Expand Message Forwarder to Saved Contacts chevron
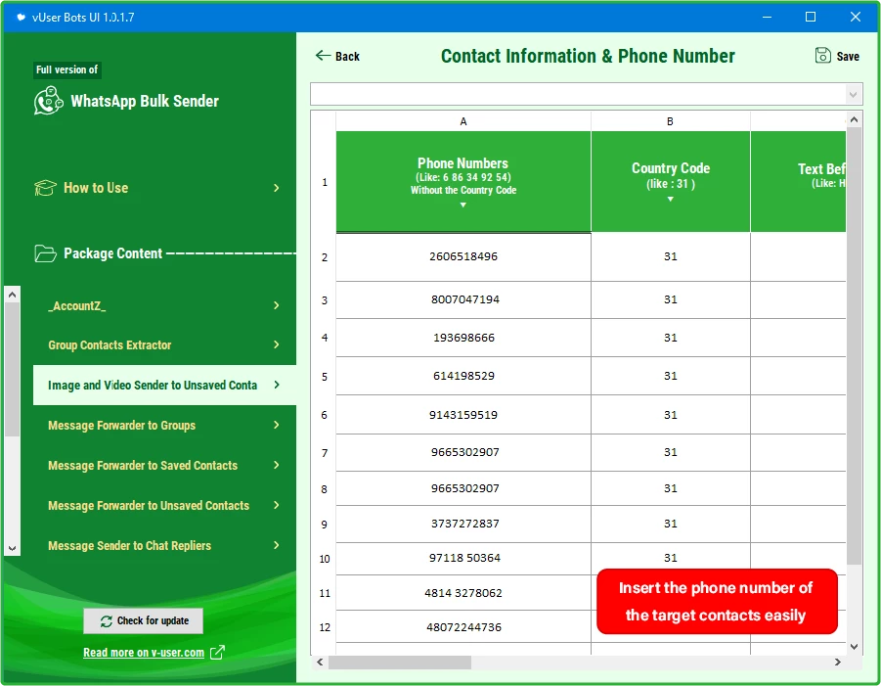 coord(277,465)
